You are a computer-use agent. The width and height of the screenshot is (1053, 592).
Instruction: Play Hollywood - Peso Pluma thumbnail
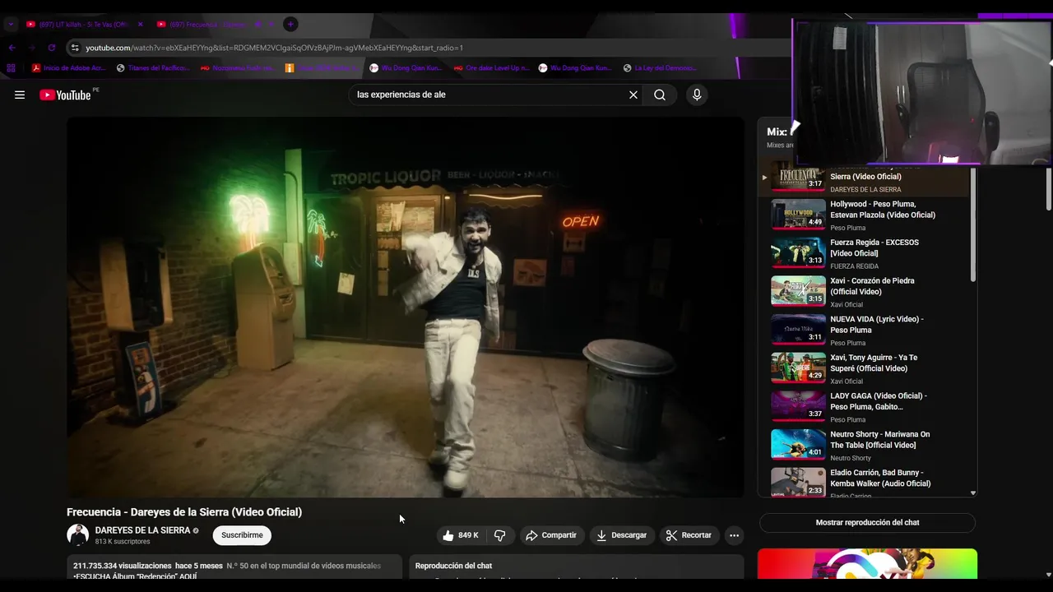coord(798,214)
